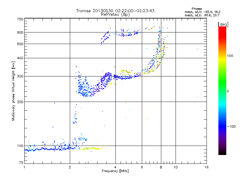243x182 pixels.
Task: Click the plot title 'Tromsø 20130530 02:22:00-02:23:43'
Action: [115, 11]
